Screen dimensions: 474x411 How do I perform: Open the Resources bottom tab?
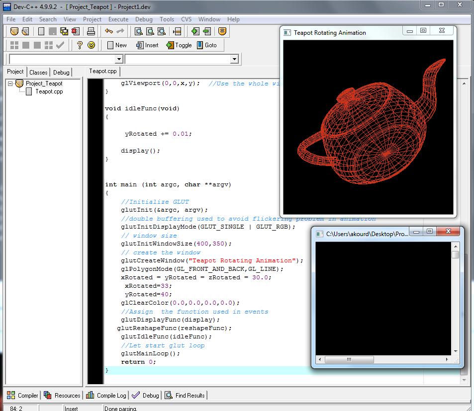click(x=62, y=395)
